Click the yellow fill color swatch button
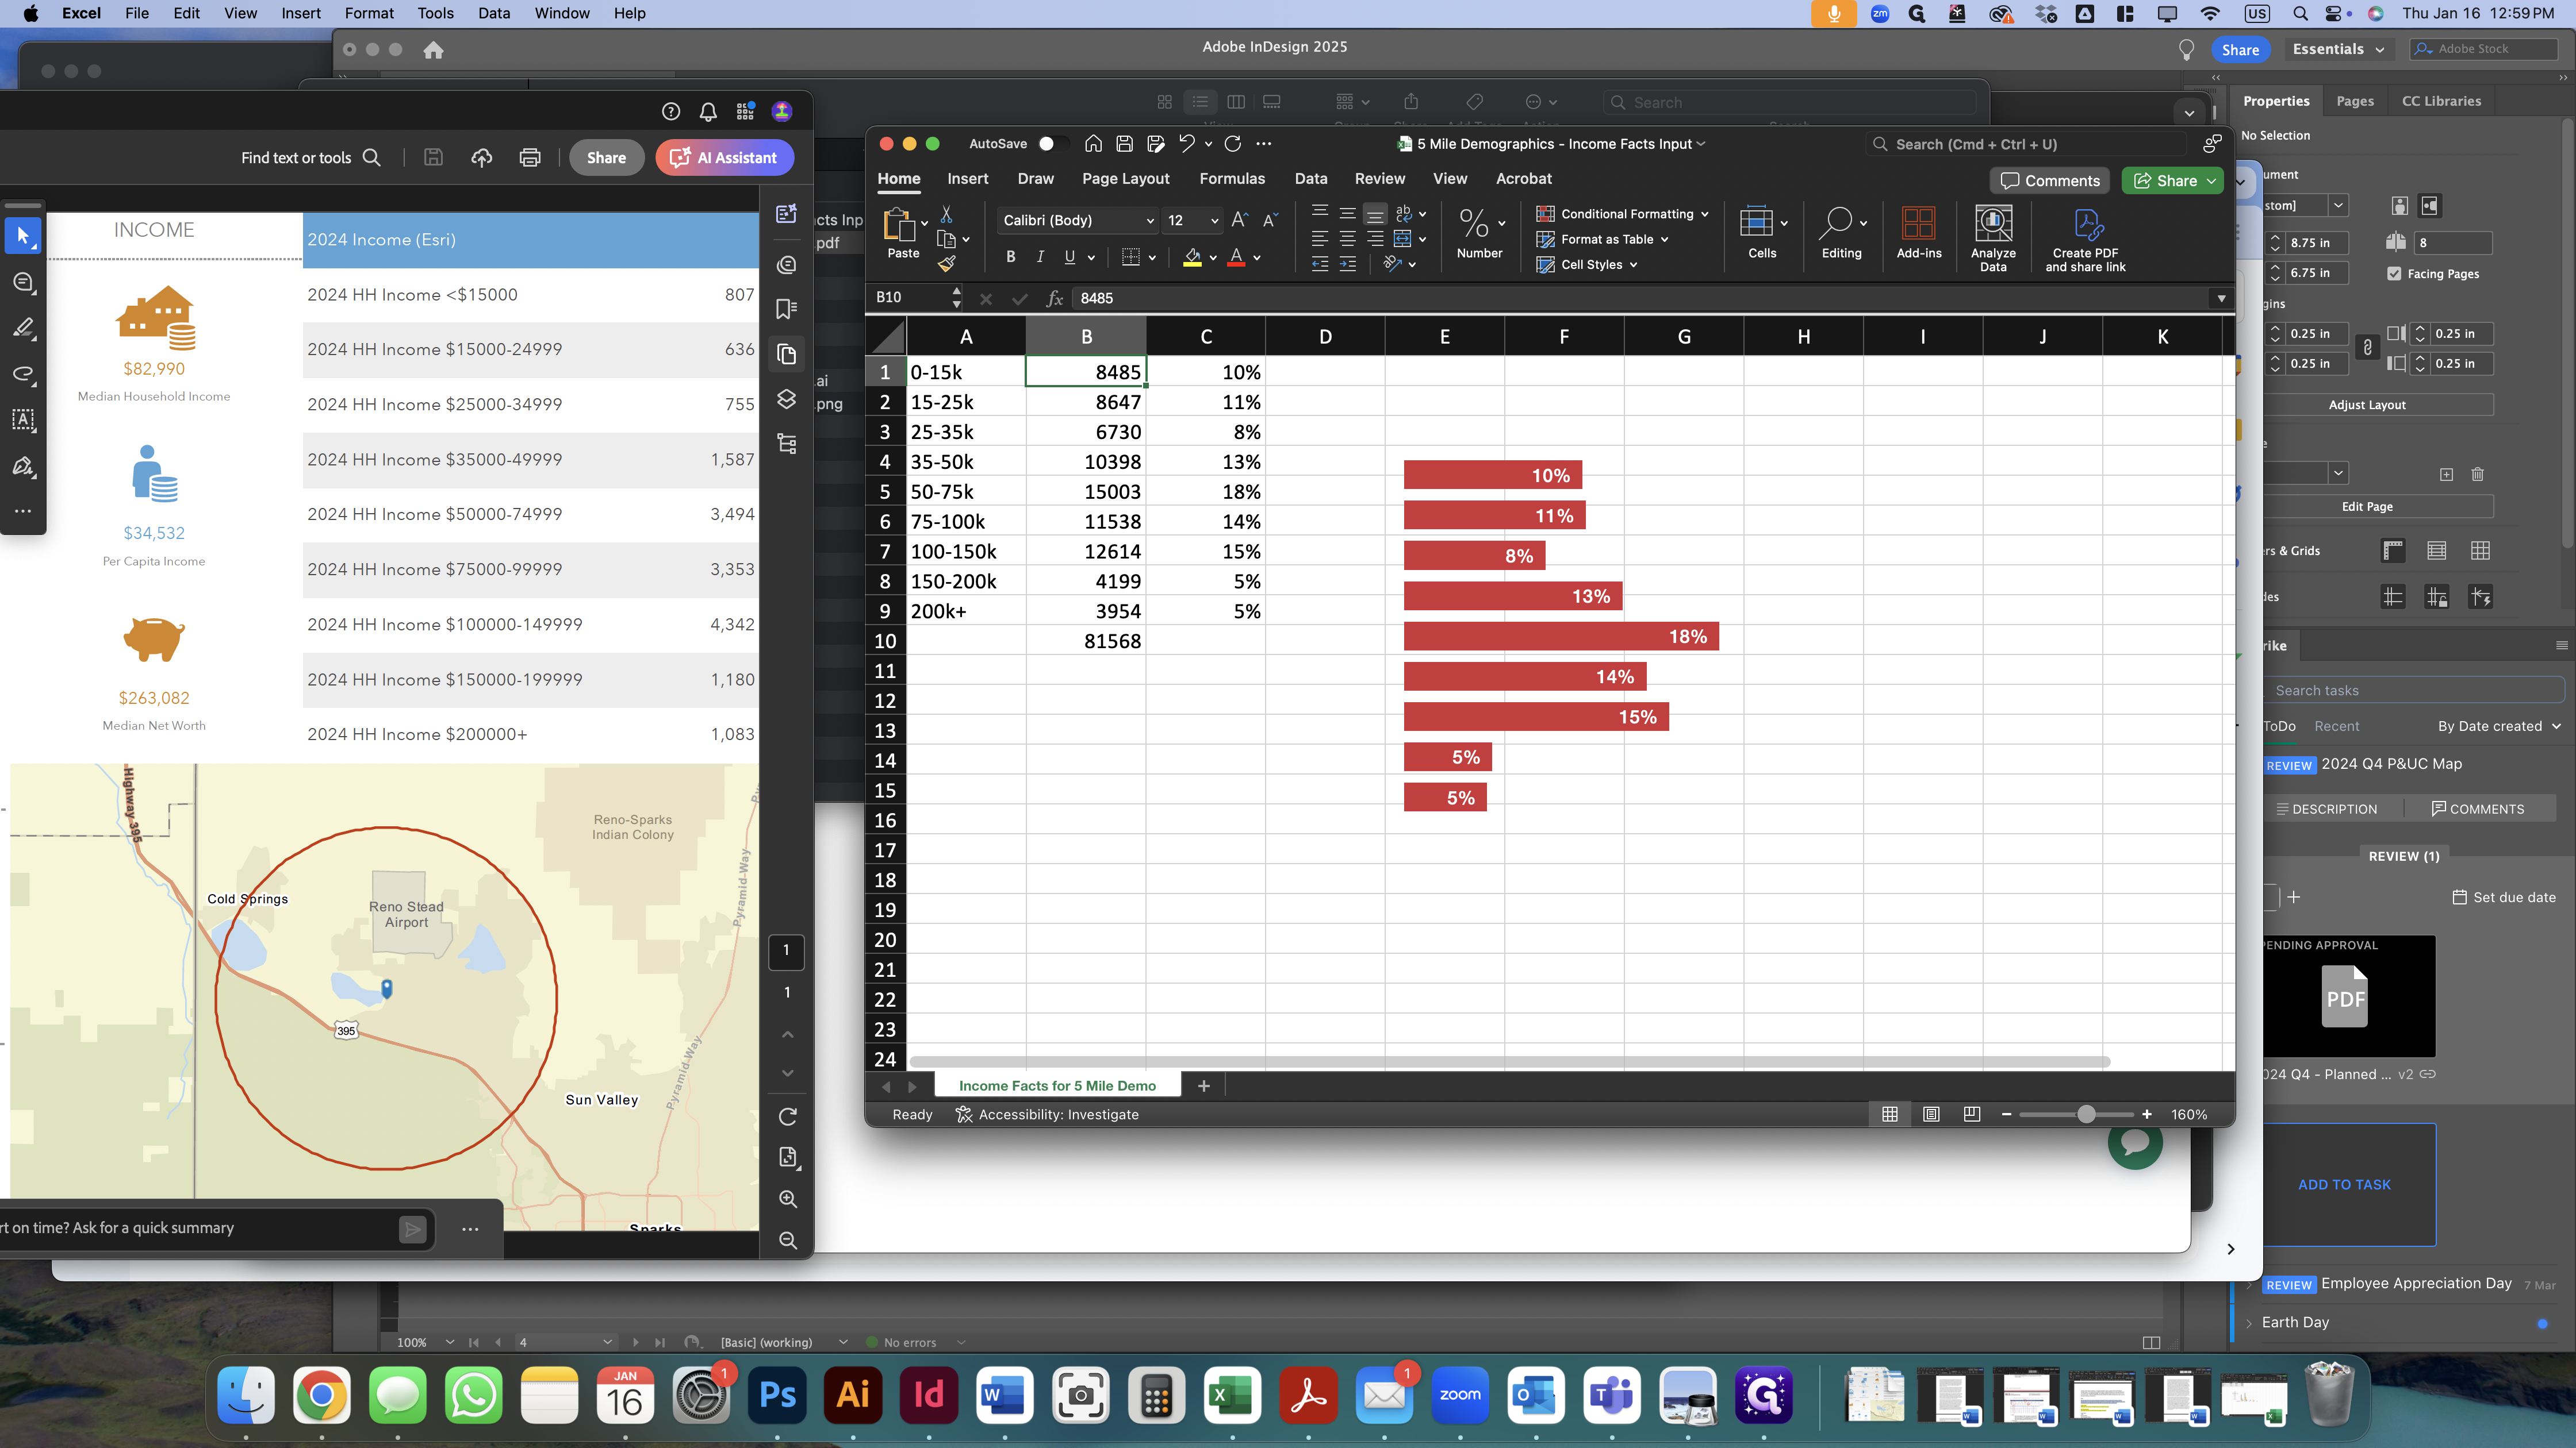Image resolution: width=2576 pixels, height=1448 pixels. 1192,257
